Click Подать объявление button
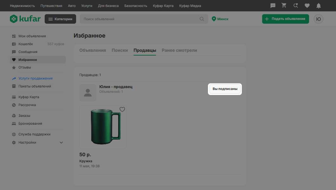Image resolution: width=336 pixels, height=190 pixels. tap(285, 19)
